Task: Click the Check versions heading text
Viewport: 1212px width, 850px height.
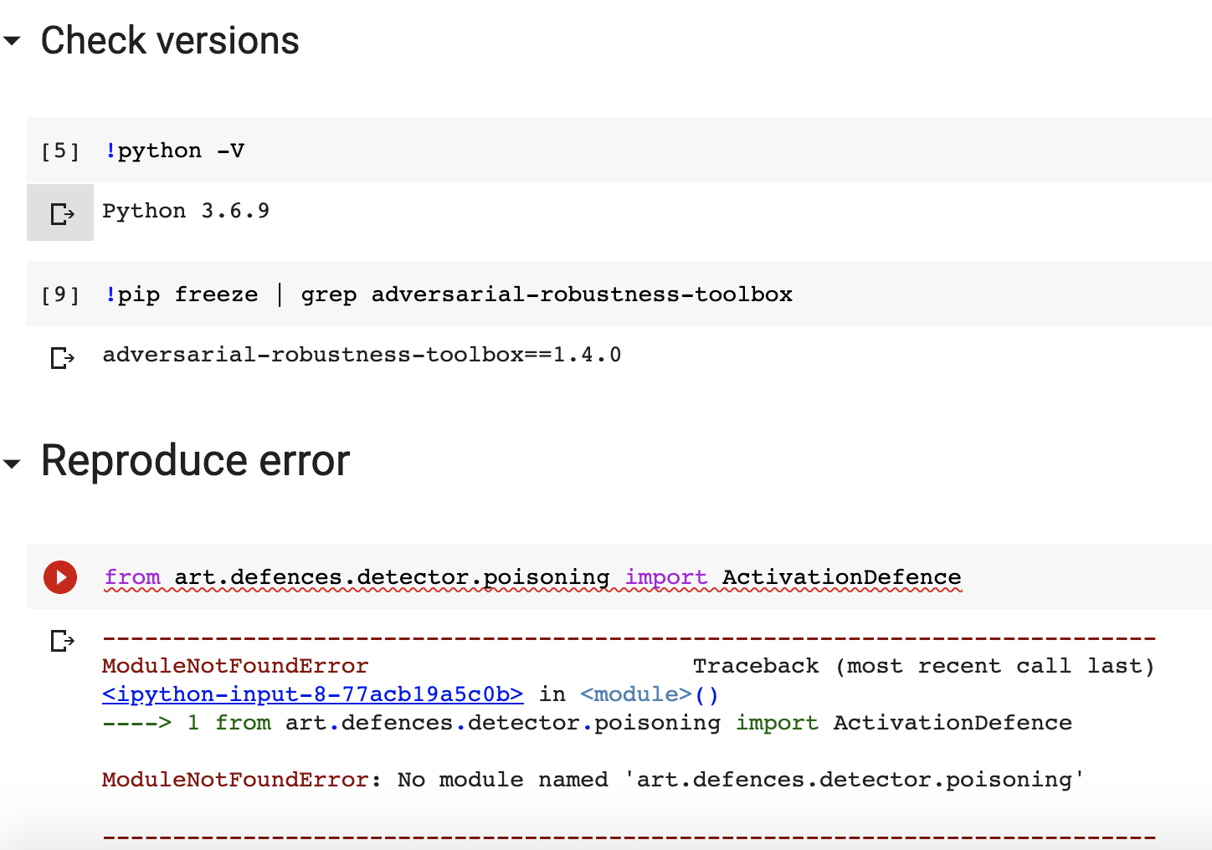Action: click(x=170, y=39)
